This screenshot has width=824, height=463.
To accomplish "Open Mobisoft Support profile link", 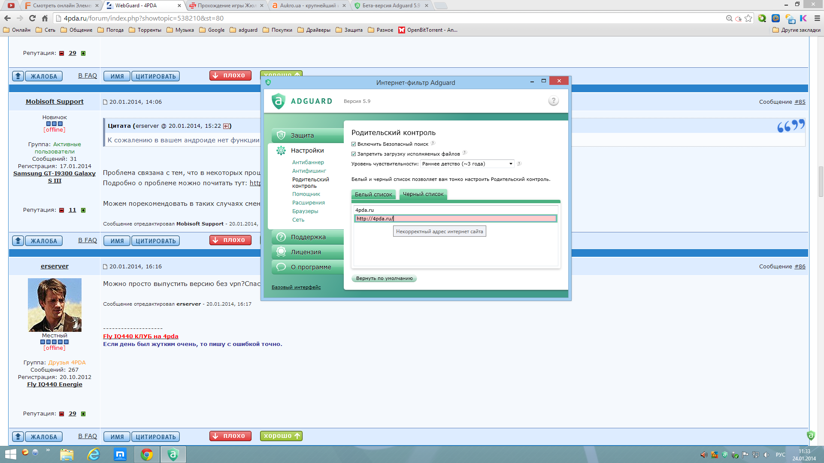I will 55,102.
